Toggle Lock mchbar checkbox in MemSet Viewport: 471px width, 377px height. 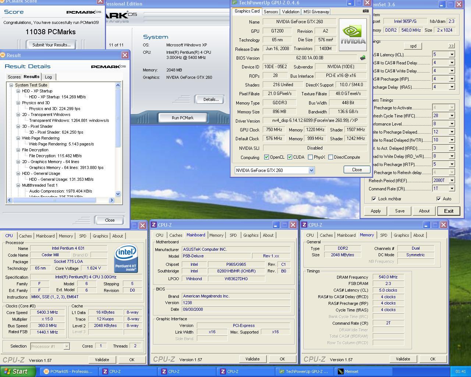coord(374,199)
